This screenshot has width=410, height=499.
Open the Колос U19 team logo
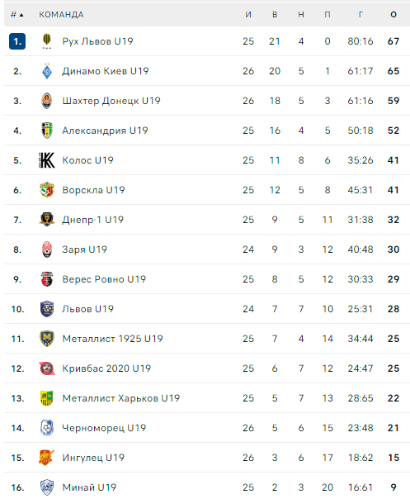[47, 160]
